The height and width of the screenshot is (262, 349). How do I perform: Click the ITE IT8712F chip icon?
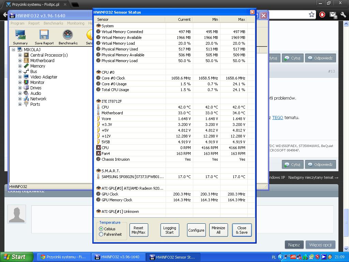click(98, 101)
